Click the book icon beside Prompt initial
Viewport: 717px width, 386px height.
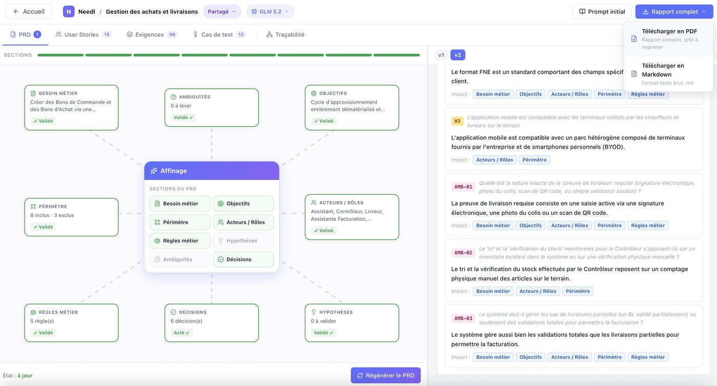[x=582, y=11]
